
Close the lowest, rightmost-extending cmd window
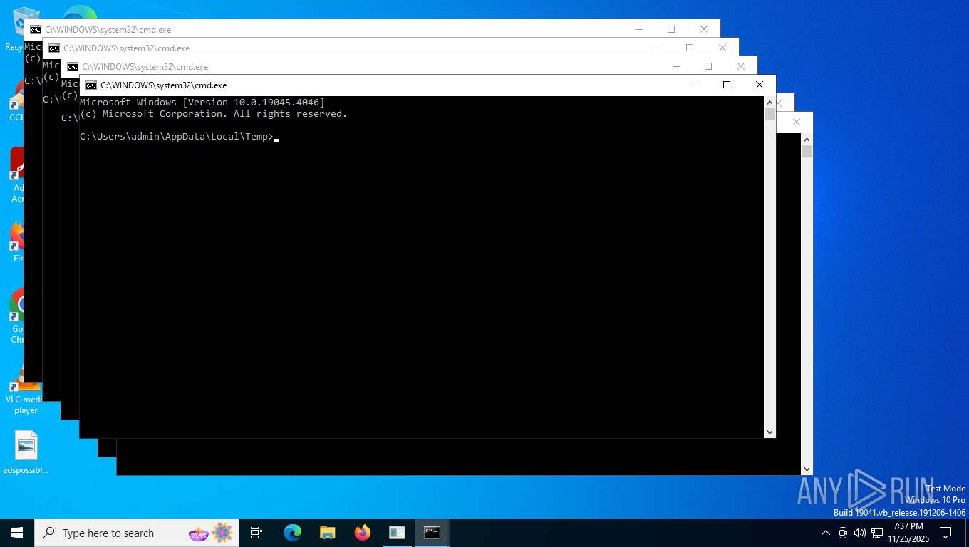pyautogui.click(x=797, y=123)
